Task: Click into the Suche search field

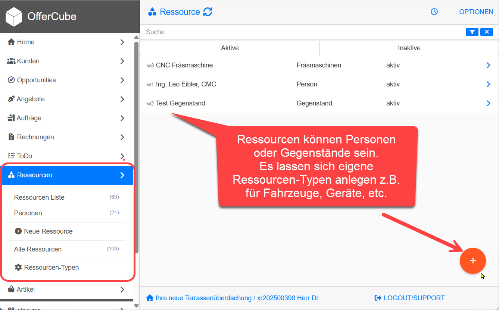Action: 299,32
